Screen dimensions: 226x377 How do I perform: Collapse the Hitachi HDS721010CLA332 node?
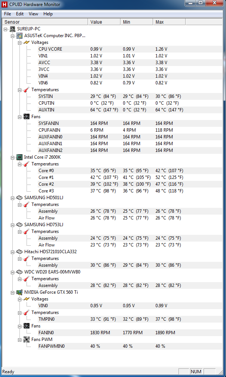pos(12,252)
